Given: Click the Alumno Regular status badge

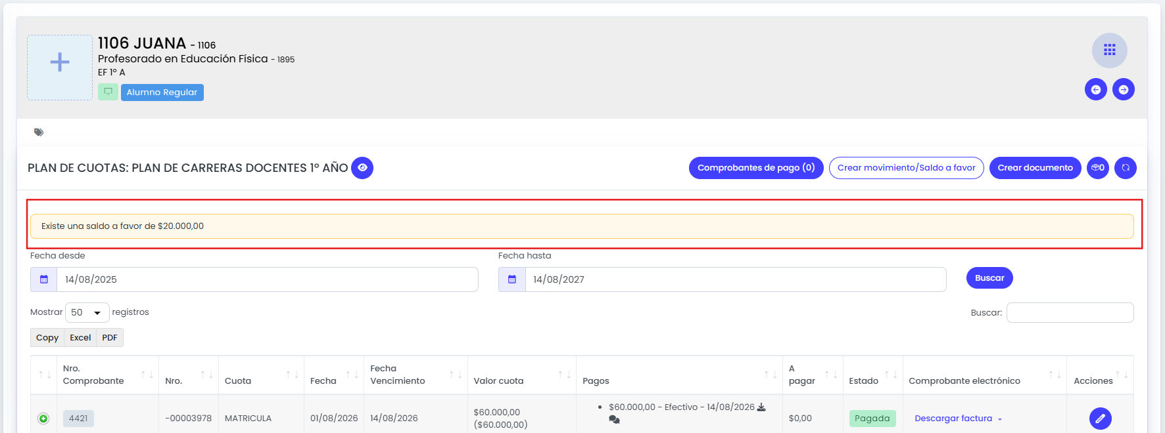Looking at the screenshot, I should [x=162, y=93].
